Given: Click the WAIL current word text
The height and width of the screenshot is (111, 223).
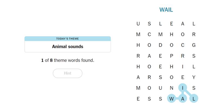Looking at the screenshot, I should coord(166,10).
